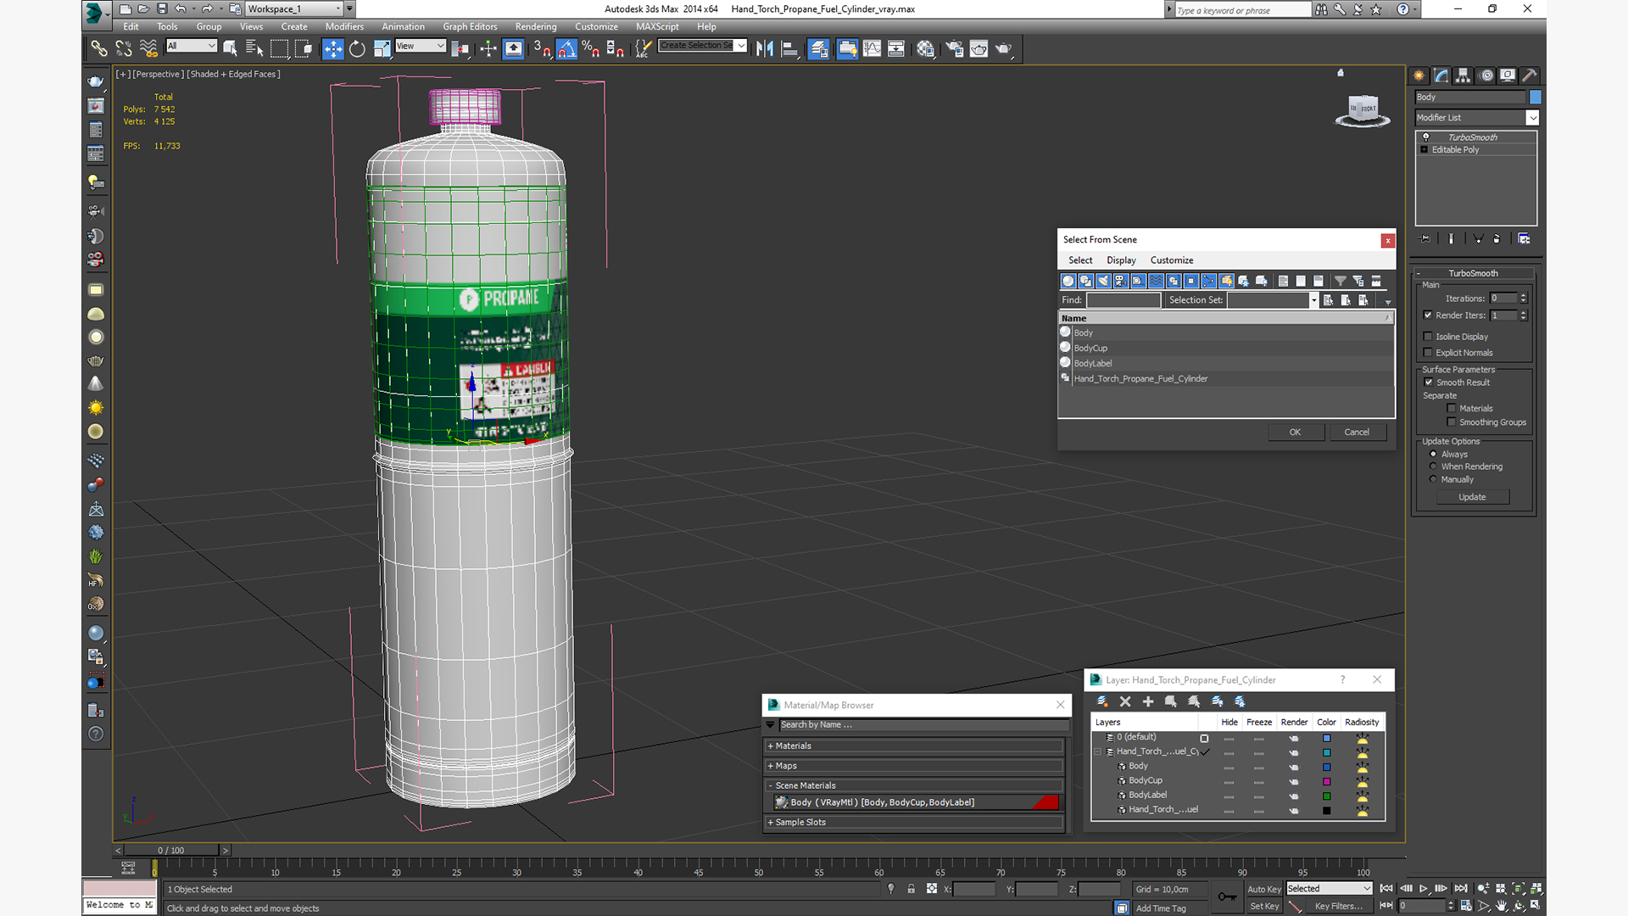Toggle the Render Iters checkbox
1628x916 pixels.
[x=1428, y=315]
